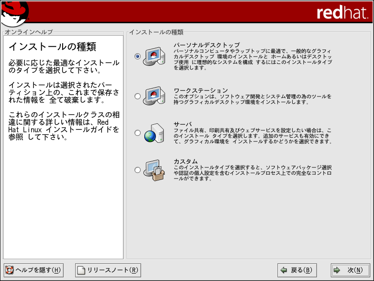The width and height of the screenshot is (374, 281).
Task: Select the パーソナルデスクトップ radio button
Action: [137, 56]
